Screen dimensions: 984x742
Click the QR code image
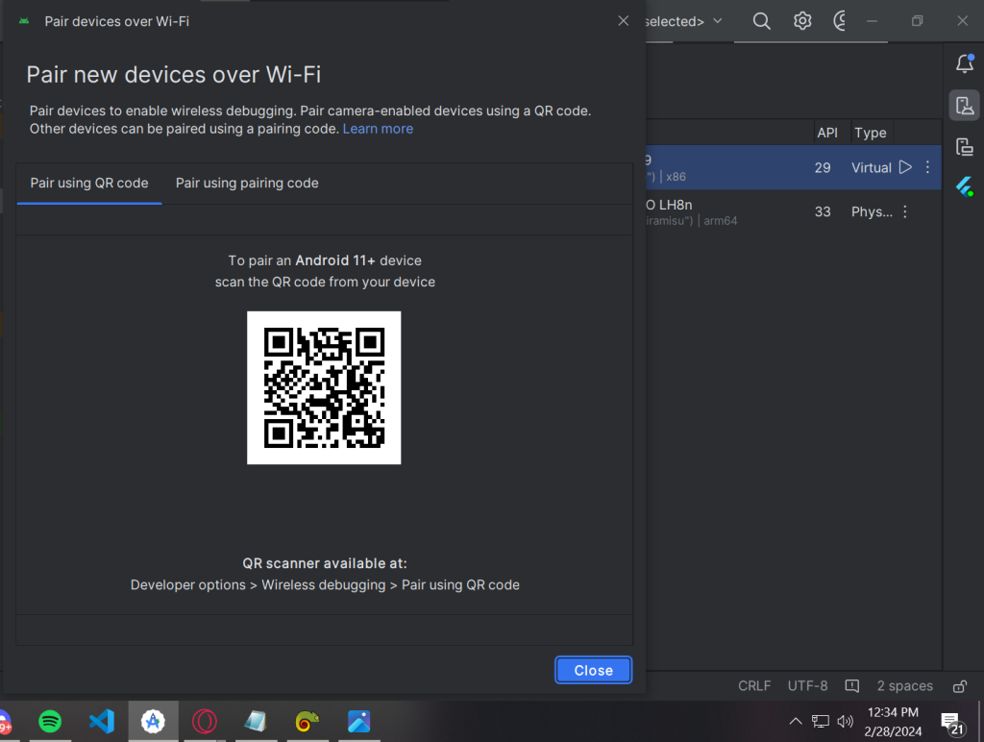pyautogui.click(x=324, y=388)
